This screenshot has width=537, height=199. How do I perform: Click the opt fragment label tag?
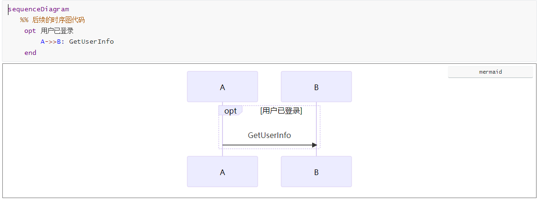(x=230, y=111)
